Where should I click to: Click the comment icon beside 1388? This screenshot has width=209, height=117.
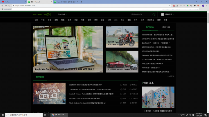tap(121, 85)
